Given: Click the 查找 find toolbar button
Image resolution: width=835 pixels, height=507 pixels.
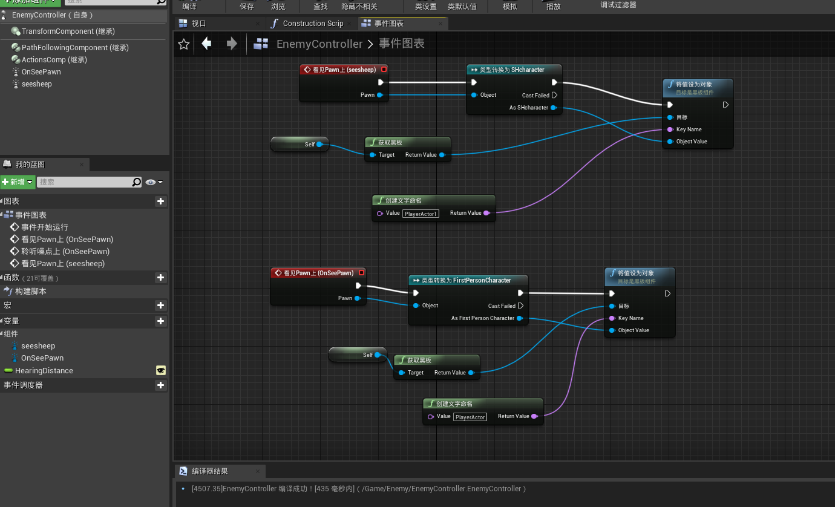Looking at the screenshot, I should click(321, 6).
